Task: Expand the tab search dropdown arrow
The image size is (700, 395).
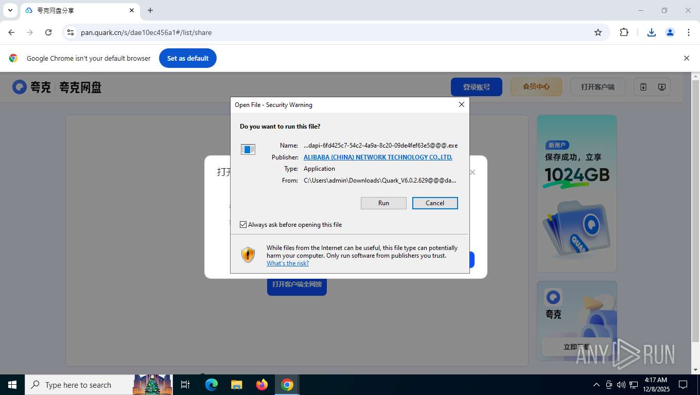Action: pyautogui.click(x=10, y=10)
